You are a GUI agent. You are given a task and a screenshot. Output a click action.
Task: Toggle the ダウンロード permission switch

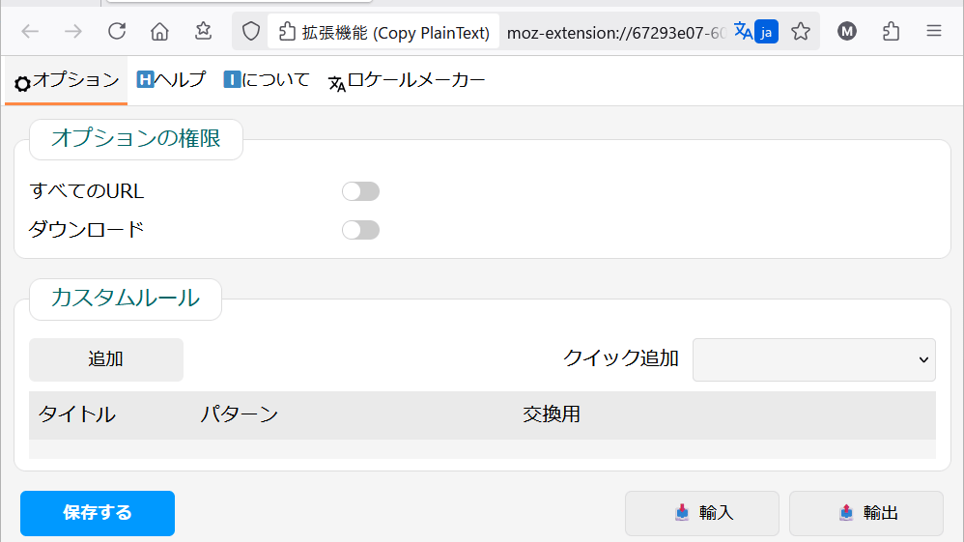click(361, 230)
